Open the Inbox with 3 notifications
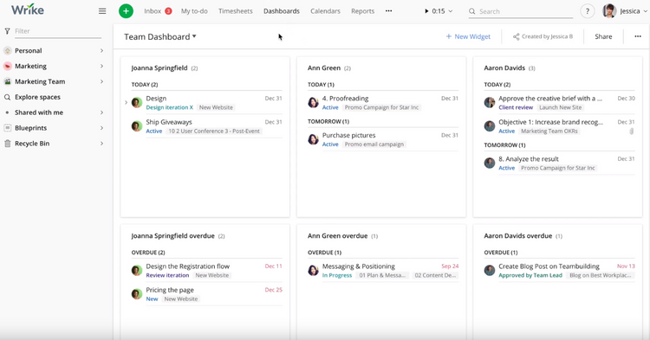This screenshot has width=650, height=340. (x=158, y=11)
